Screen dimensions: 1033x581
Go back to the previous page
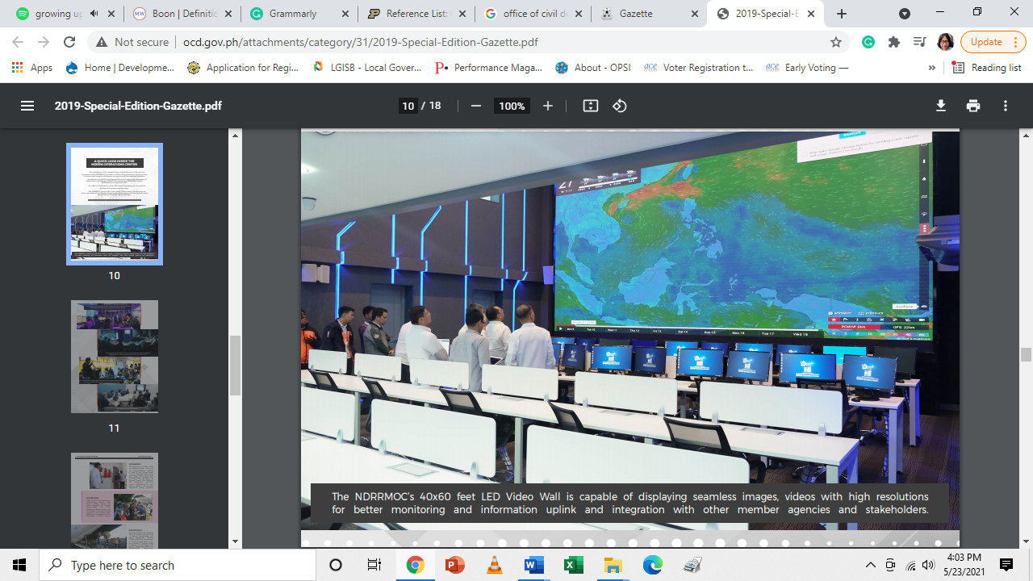tap(18, 42)
